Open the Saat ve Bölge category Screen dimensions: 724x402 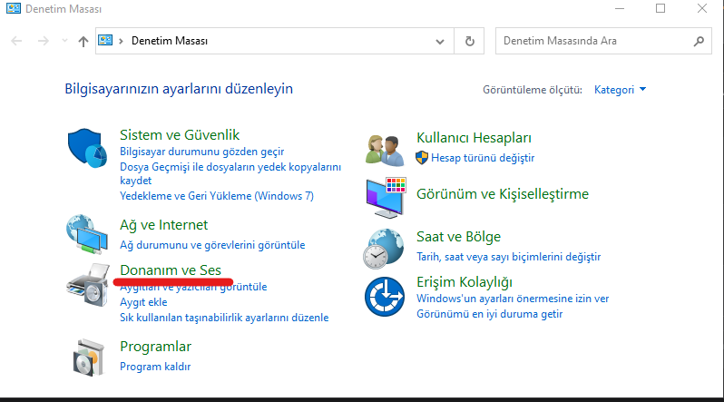[x=458, y=237]
